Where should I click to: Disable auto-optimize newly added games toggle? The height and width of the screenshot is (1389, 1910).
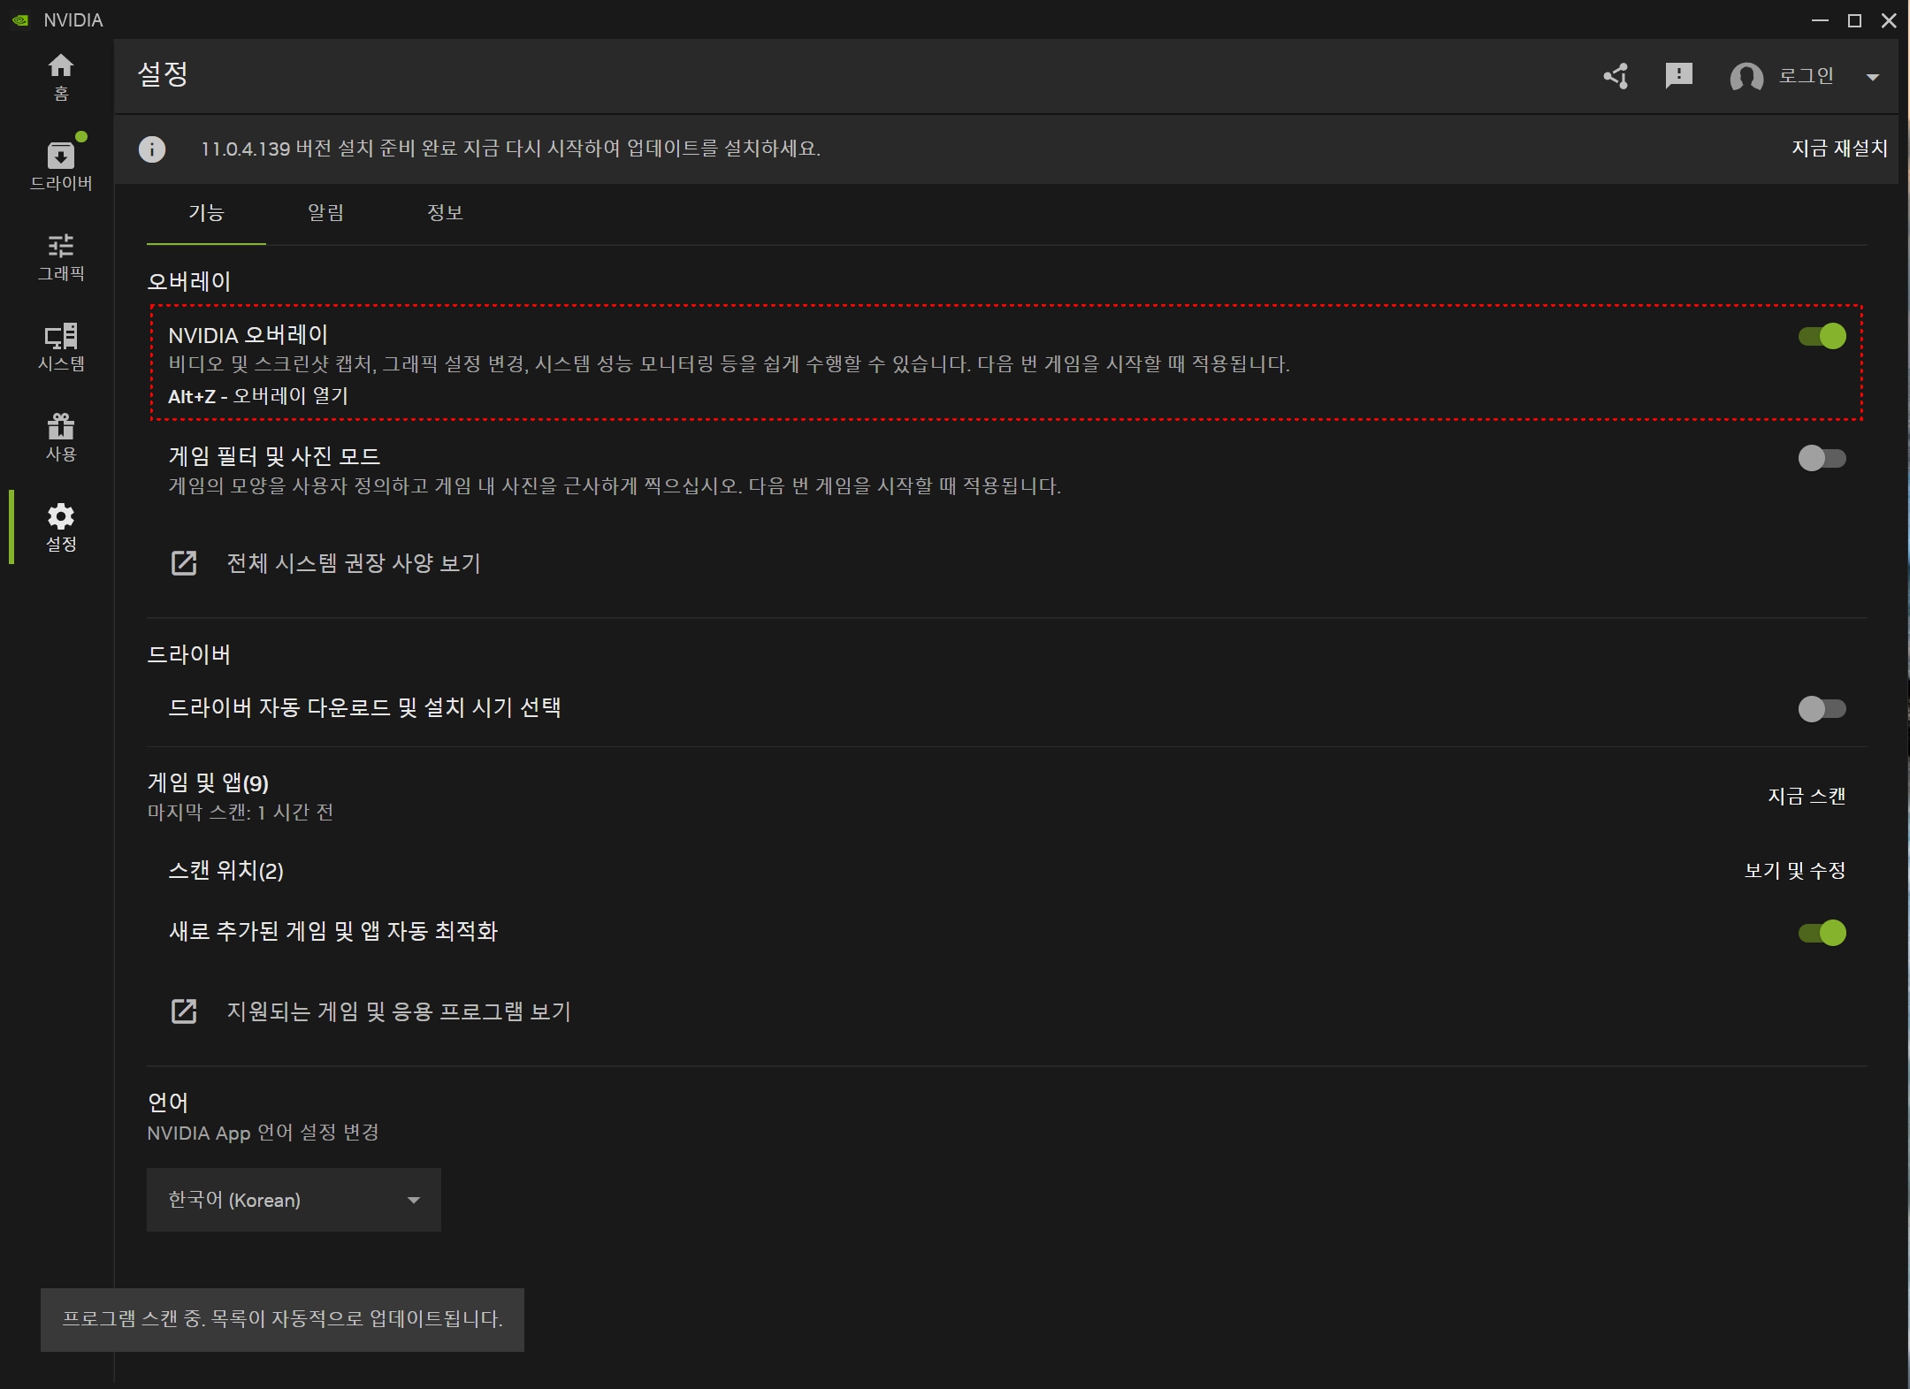tap(1822, 933)
